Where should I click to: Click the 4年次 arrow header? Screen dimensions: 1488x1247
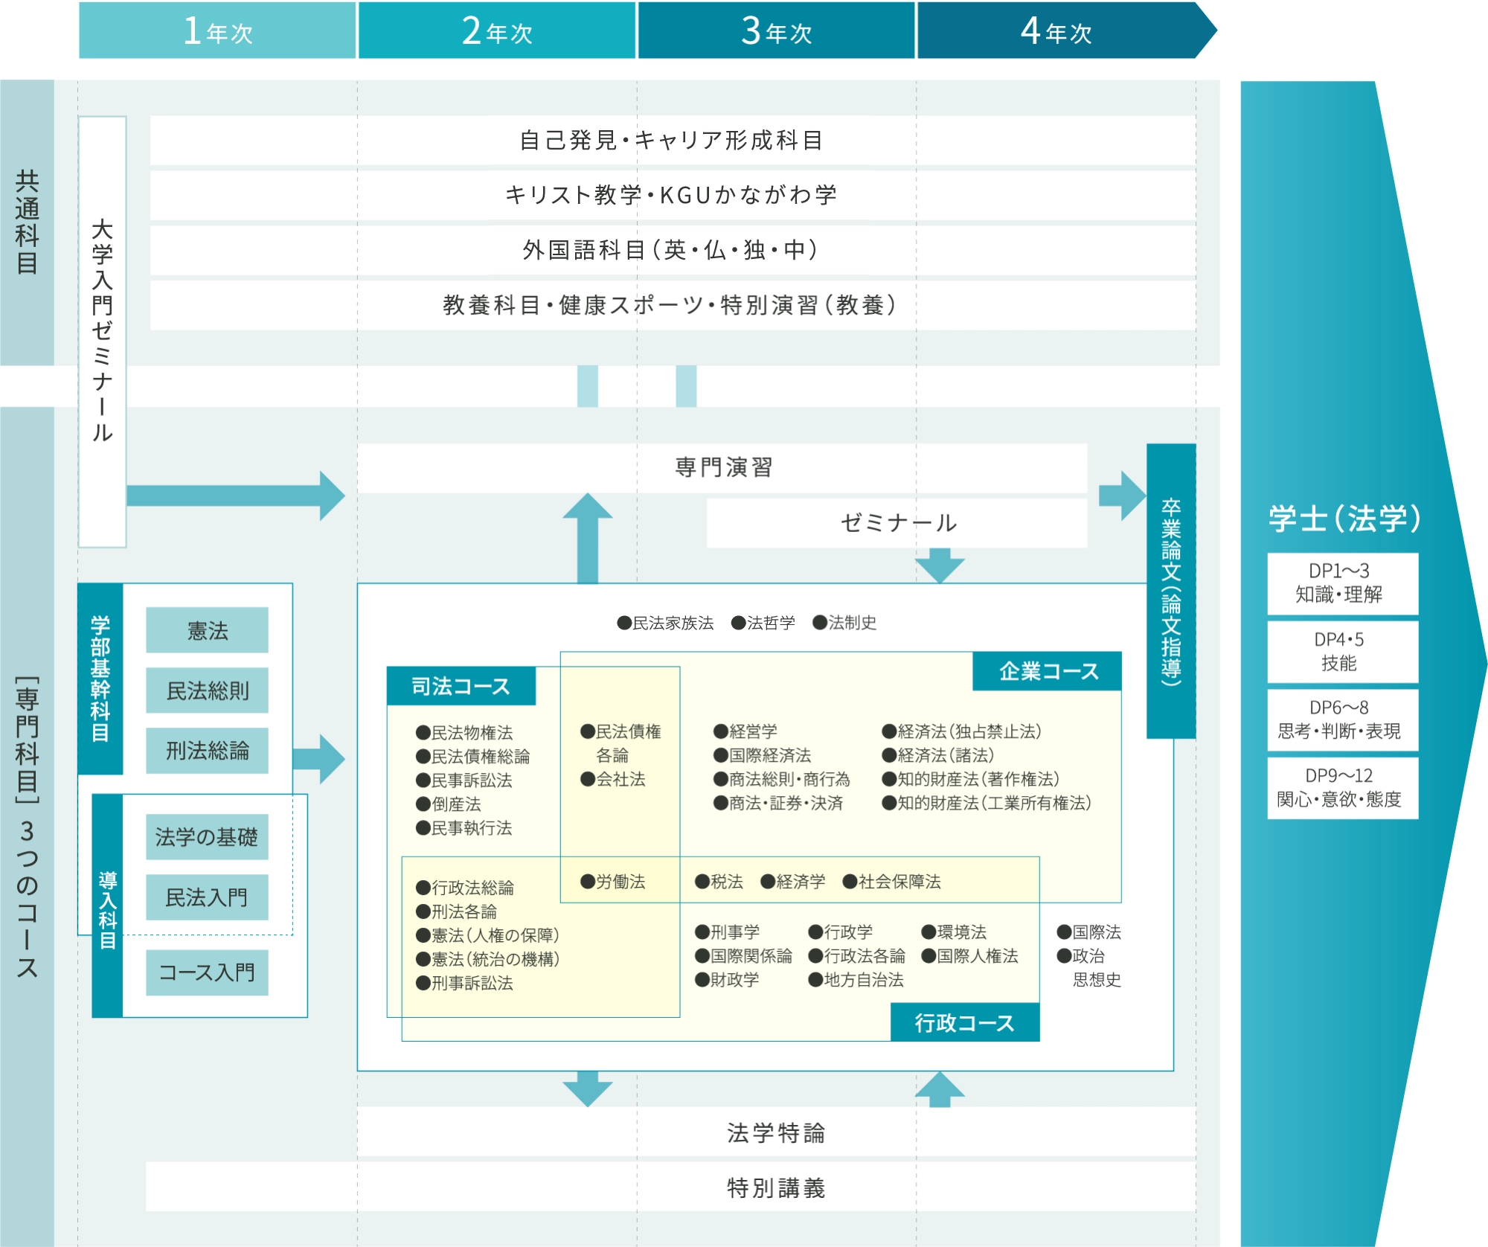(x=1056, y=31)
